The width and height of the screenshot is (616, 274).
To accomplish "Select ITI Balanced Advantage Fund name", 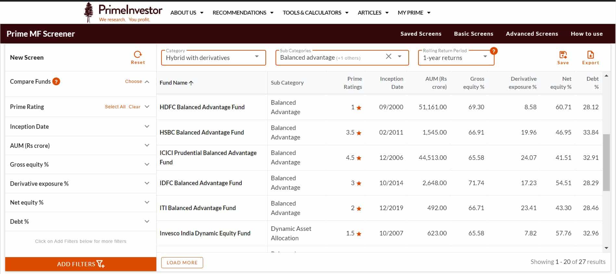I will pyautogui.click(x=198, y=208).
